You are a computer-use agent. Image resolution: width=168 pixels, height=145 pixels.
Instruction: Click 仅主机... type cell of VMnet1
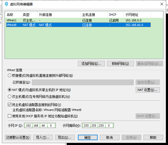(29, 20)
